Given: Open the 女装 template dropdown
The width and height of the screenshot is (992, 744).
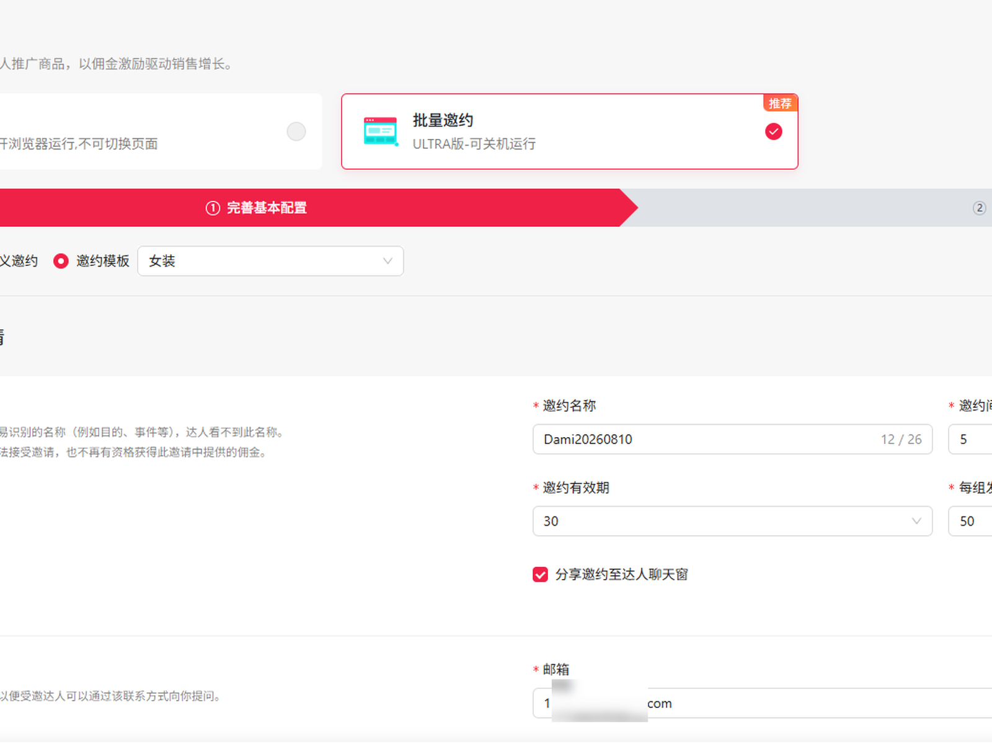Looking at the screenshot, I should pyautogui.click(x=270, y=261).
